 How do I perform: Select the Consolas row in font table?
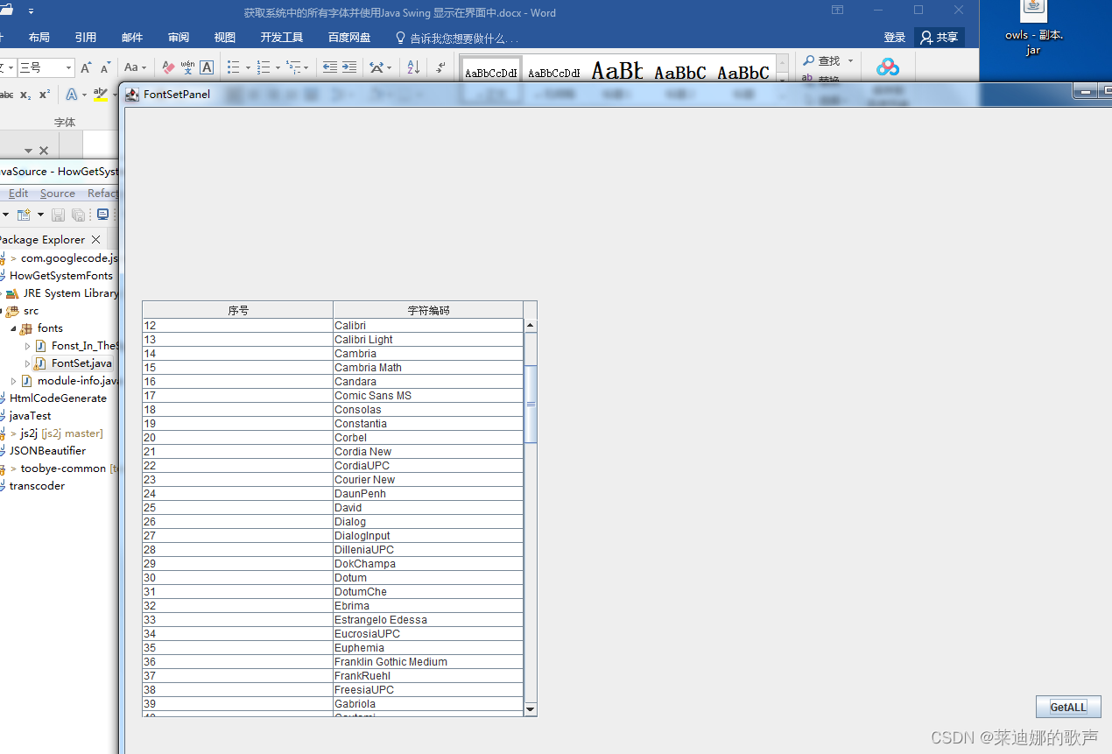pos(333,410)
